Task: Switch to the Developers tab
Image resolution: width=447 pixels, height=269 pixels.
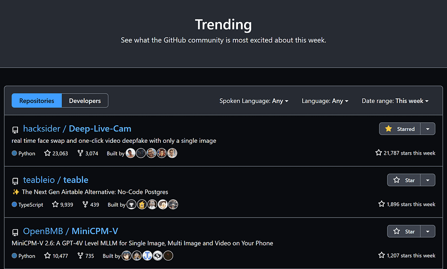Action: click(x=85, y=101)
